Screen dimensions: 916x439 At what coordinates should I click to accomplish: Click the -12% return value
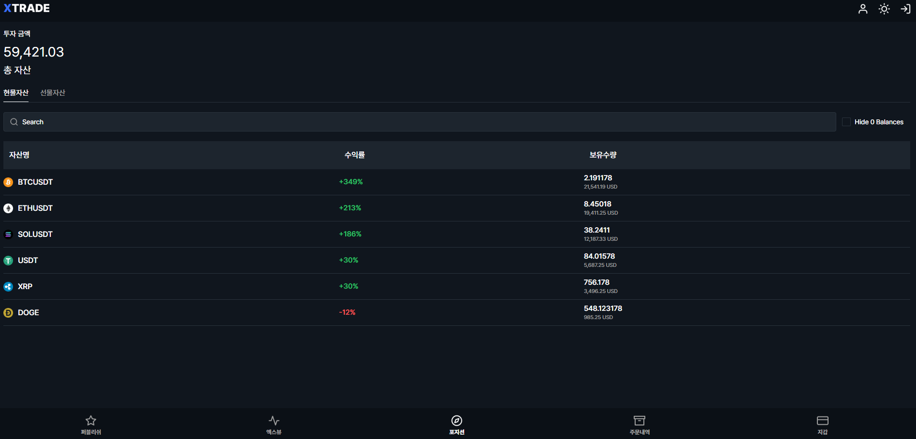coord(347,312)
